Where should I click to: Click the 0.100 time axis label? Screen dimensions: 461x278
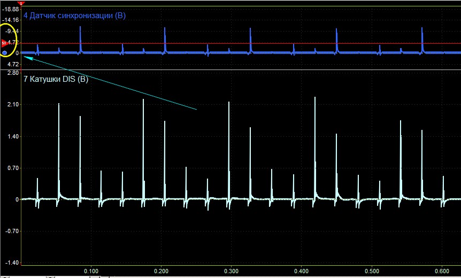[x=91, y=271]
